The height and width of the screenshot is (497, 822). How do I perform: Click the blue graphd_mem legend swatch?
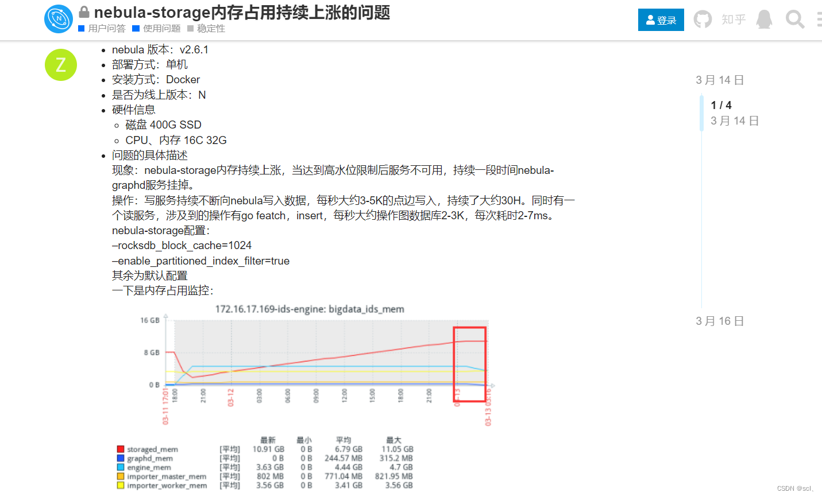pos(121,459)
